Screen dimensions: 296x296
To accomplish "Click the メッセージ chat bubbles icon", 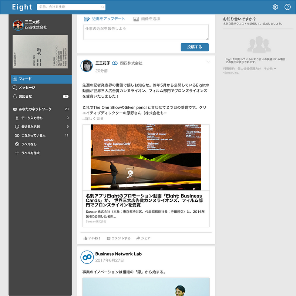I will 15,88.
